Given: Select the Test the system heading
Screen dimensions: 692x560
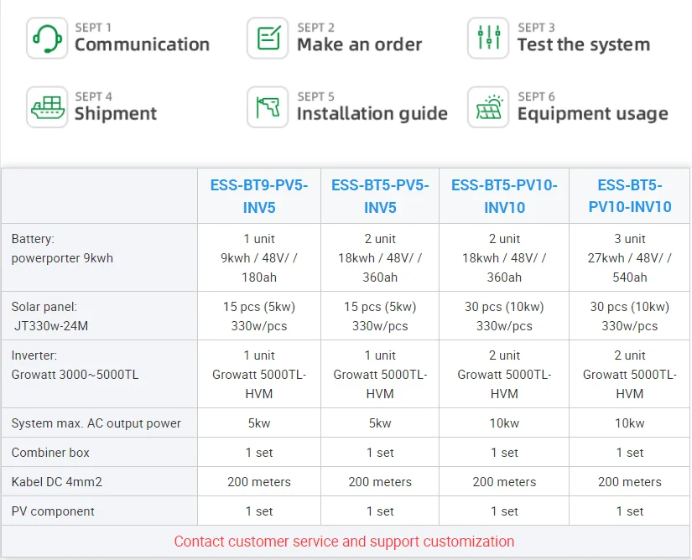Looking at the screenshot, I should click(584, 44).
